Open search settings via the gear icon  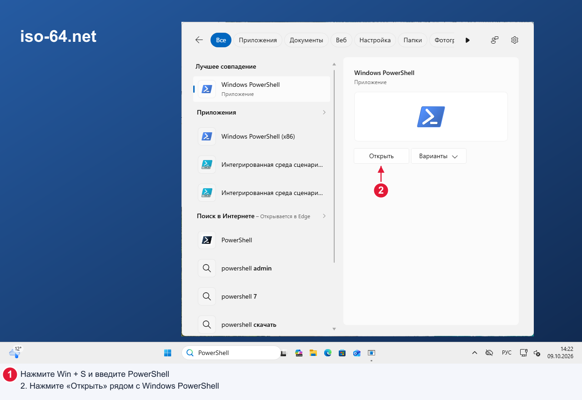[515, 40]
